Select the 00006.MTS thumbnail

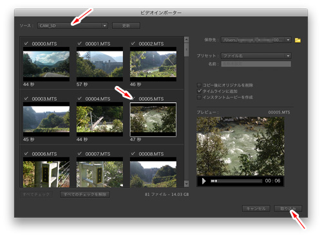(46, 172)
